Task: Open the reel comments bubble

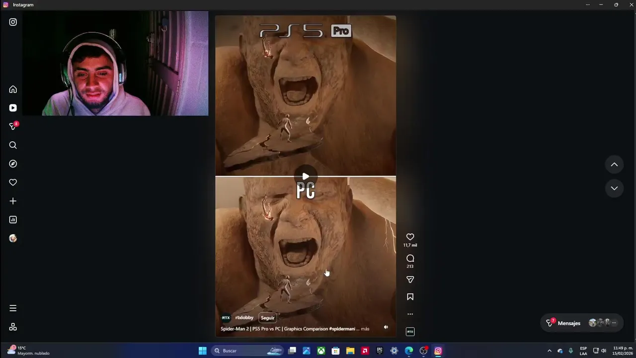Action: click(410, 258)
